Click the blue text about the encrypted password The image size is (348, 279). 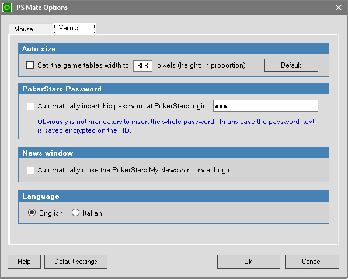176,126
